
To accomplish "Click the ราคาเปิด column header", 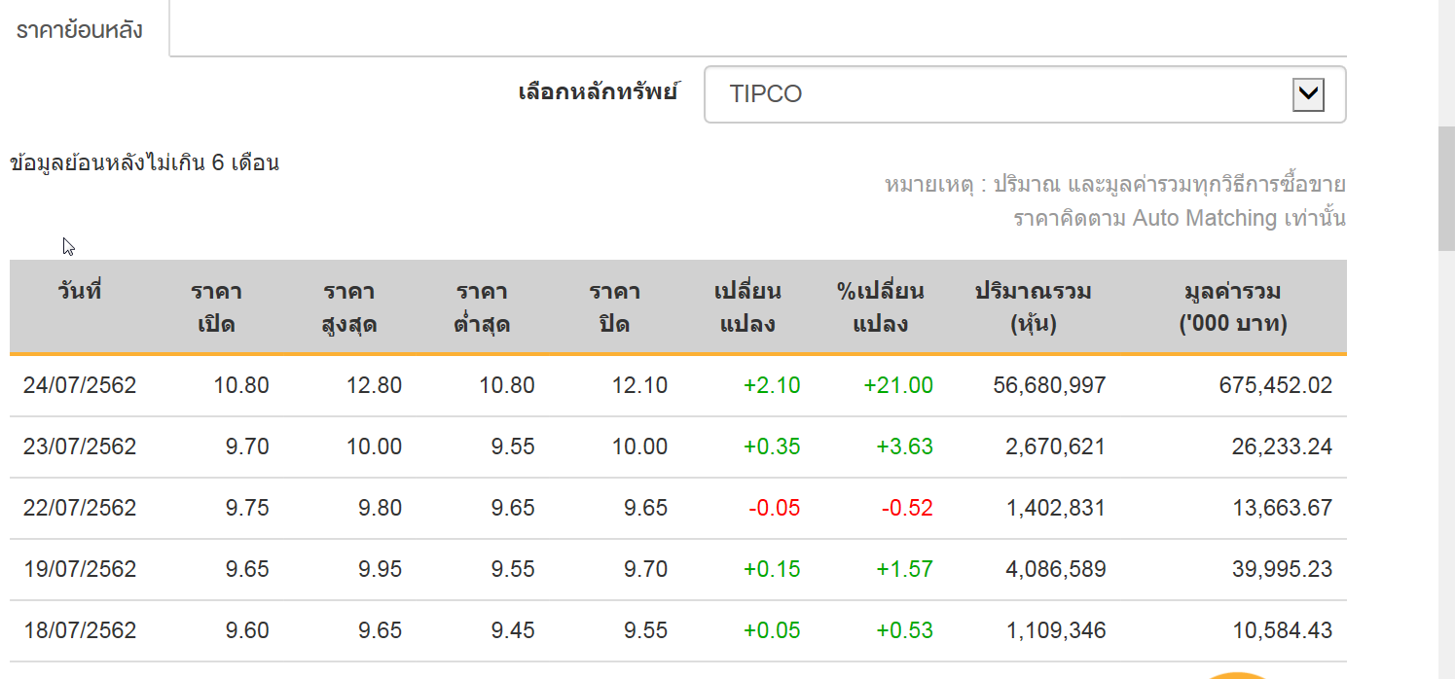I will [216, 307].
